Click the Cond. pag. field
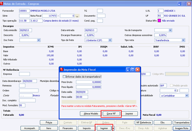This screenshot has width=192, height=131. pyautogui.click(x=100, y=20)
